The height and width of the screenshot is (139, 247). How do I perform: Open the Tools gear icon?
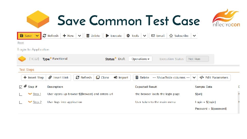(128, 36)
